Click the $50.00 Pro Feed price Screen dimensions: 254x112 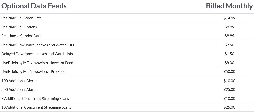(x=229, y=71)
